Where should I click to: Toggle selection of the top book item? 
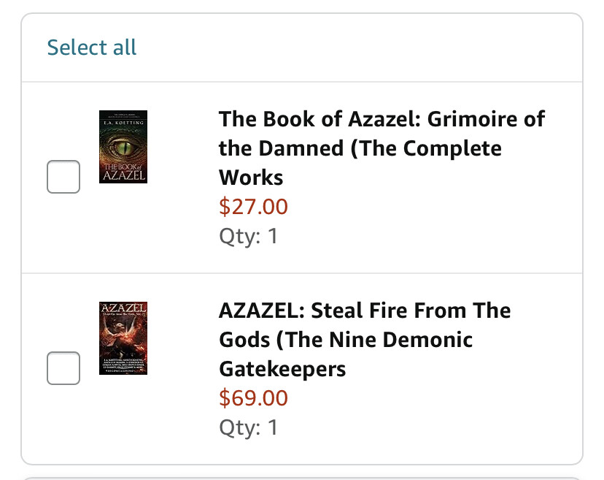pos(63,176)
